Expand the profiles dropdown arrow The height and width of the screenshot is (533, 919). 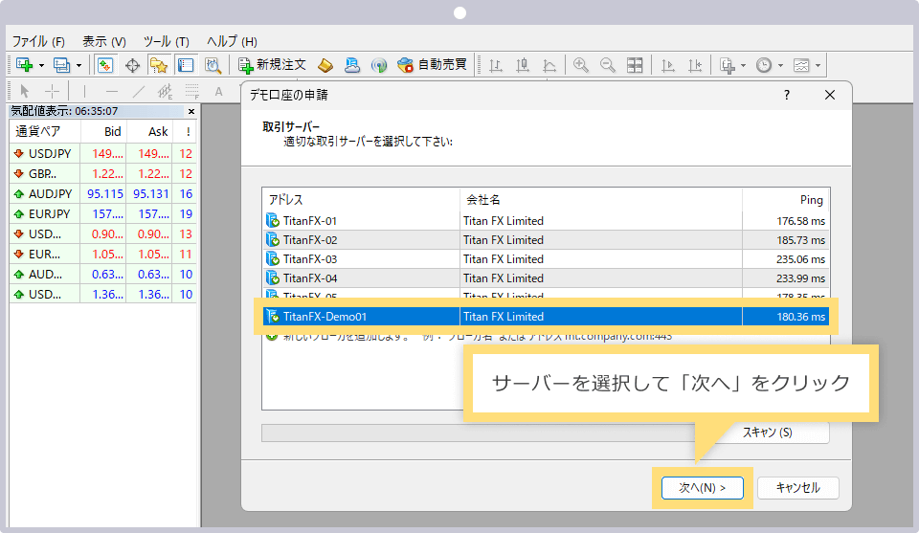78,66
